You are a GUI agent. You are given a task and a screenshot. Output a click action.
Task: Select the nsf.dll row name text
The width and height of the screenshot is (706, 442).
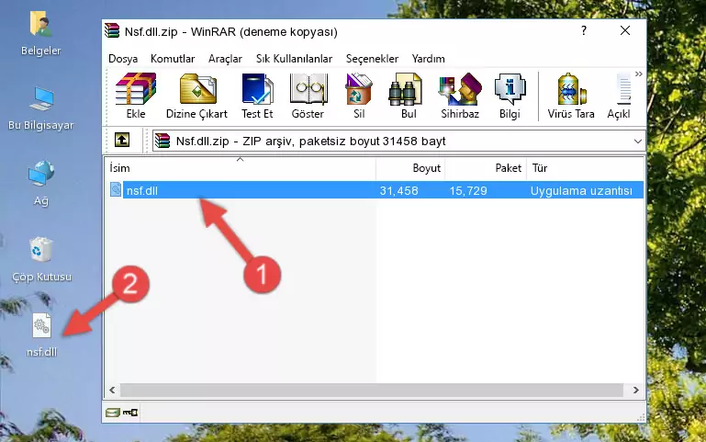[141, 190]
